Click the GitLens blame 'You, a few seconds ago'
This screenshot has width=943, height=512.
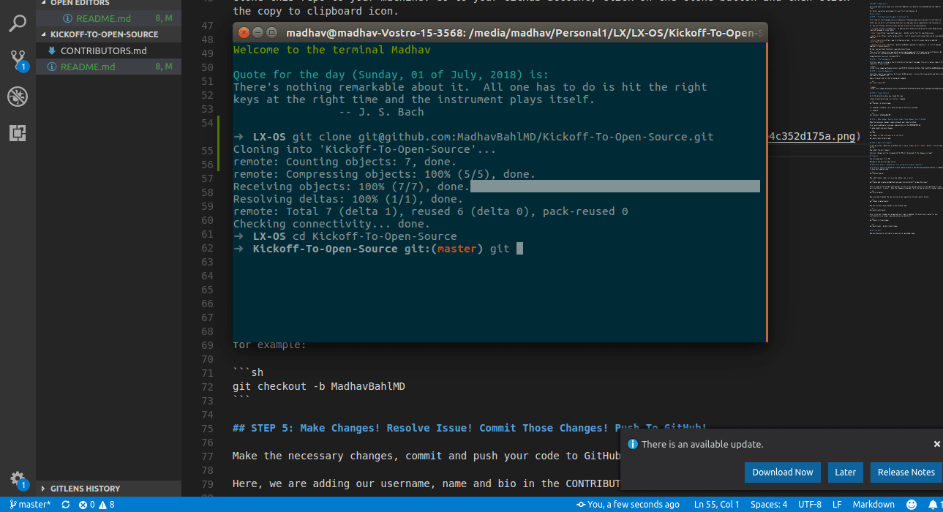click(x=627, y=505)
